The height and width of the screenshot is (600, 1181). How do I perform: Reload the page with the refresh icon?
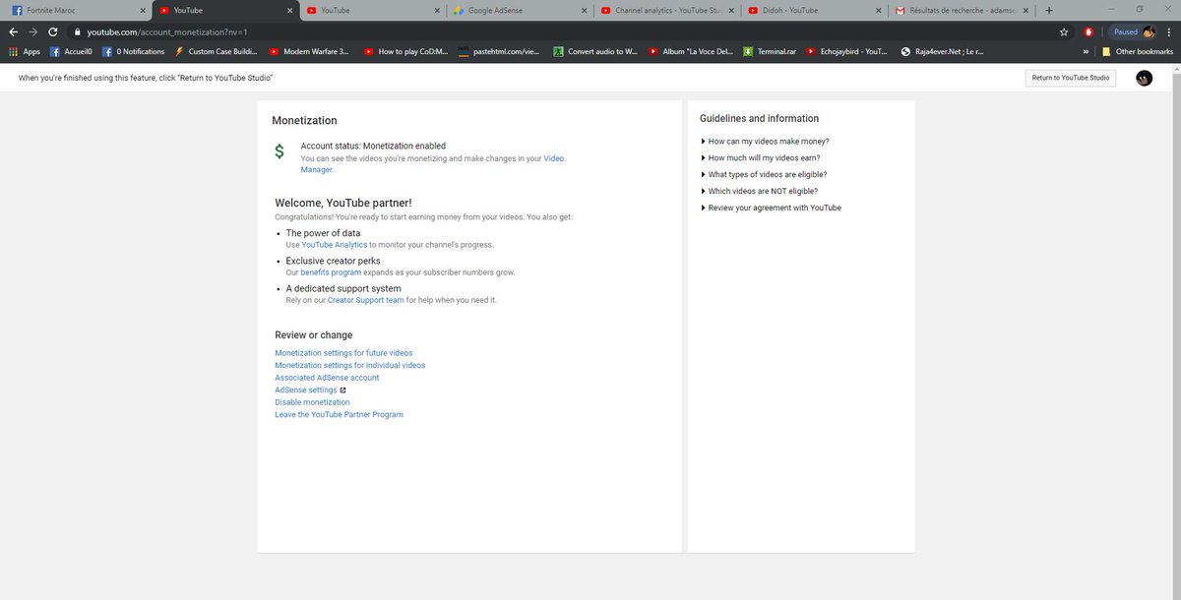pyautogui.click(x=53, y=31)
